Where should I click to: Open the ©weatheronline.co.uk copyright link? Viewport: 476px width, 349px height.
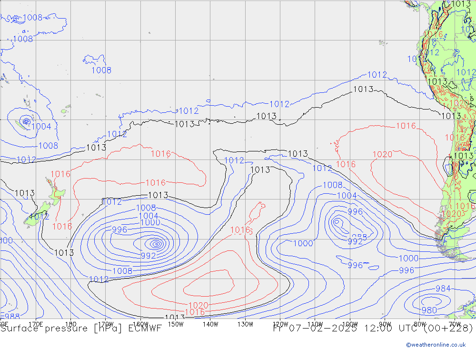coord(436,345)
